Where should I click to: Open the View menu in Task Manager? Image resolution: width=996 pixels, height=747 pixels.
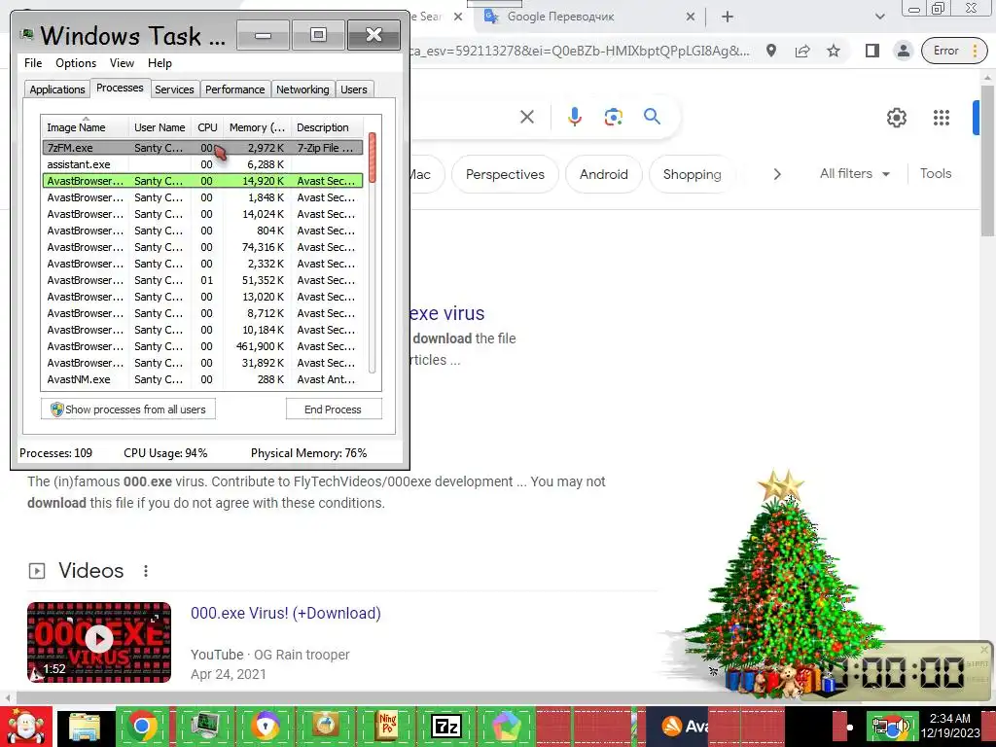click(122, 63)
